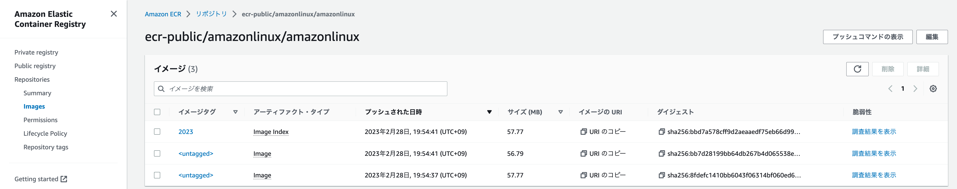This screenshot has width=957, height=189.
Task: Copy URI for the 2023 tagged image
Action: pos(603,132)
